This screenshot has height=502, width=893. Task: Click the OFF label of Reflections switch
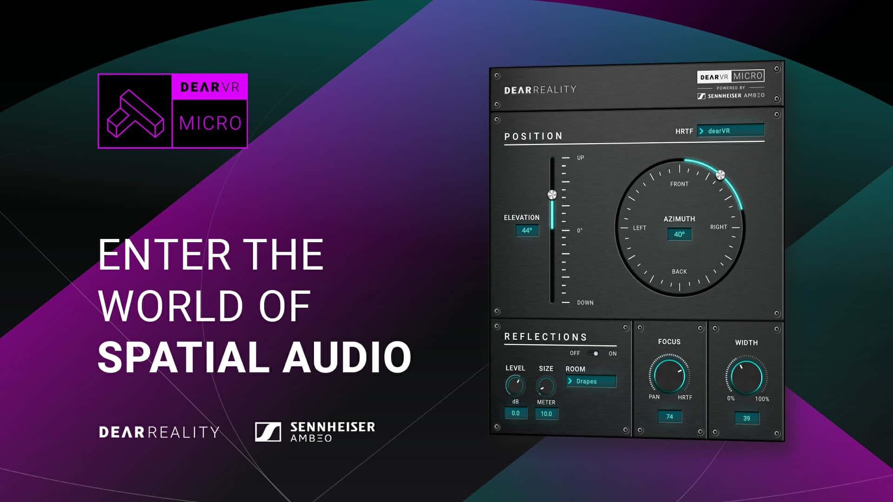(575, 353)
